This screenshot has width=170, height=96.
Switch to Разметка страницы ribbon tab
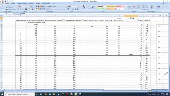point(22,3)
